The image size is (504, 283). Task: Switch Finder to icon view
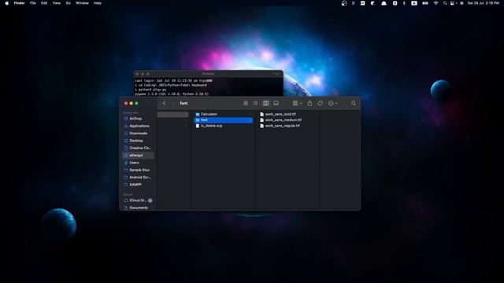tap(246, 103)
